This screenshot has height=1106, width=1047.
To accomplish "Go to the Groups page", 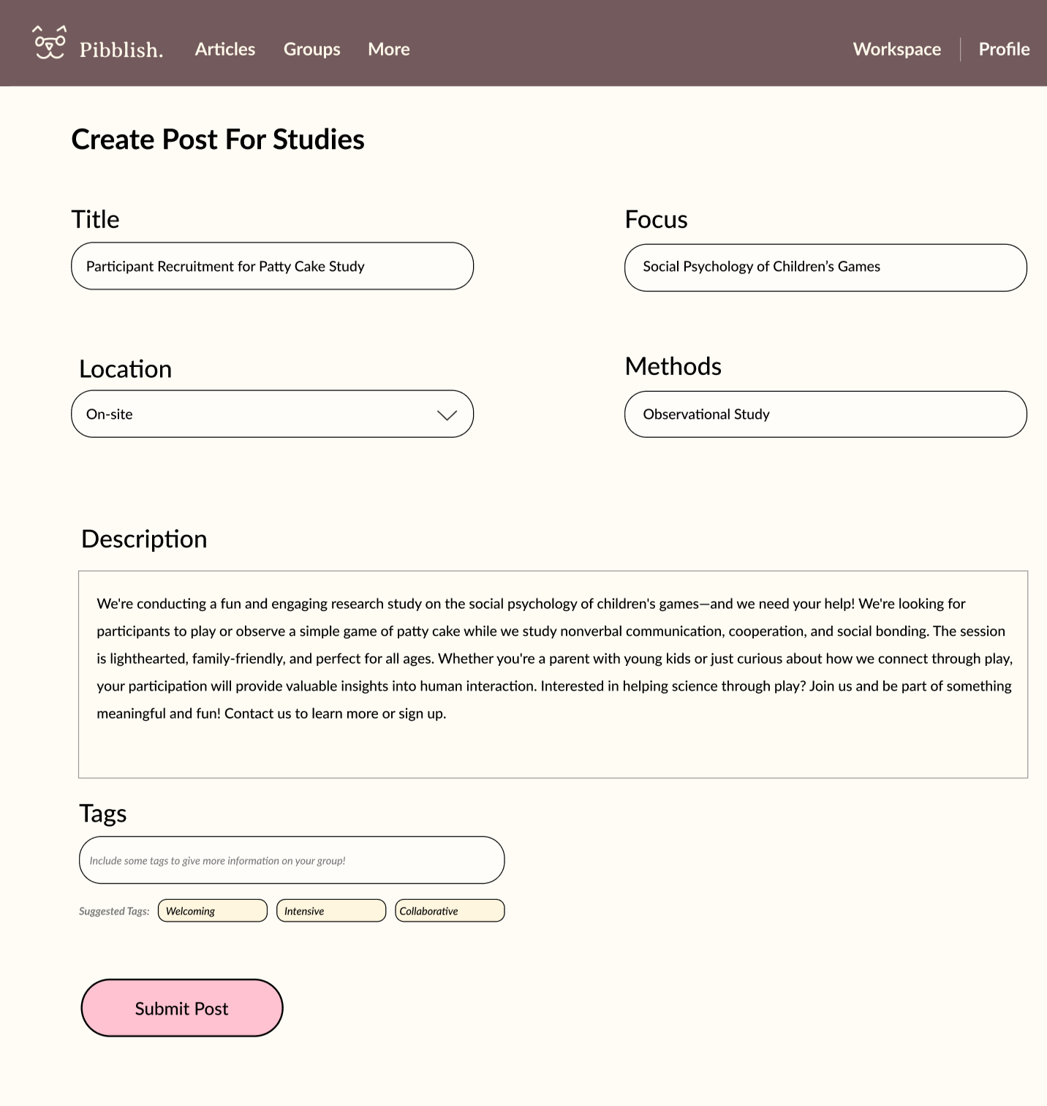I will (x=311, y=49).
